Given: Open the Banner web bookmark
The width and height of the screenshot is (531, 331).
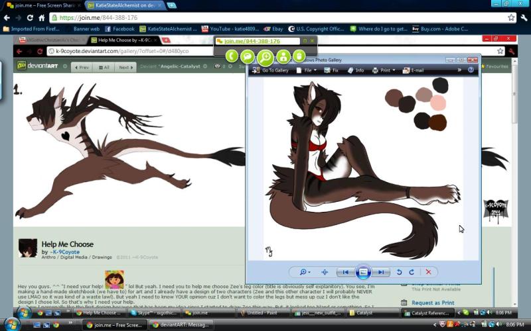Looking at the screenshot, I should tap(86, 29).
